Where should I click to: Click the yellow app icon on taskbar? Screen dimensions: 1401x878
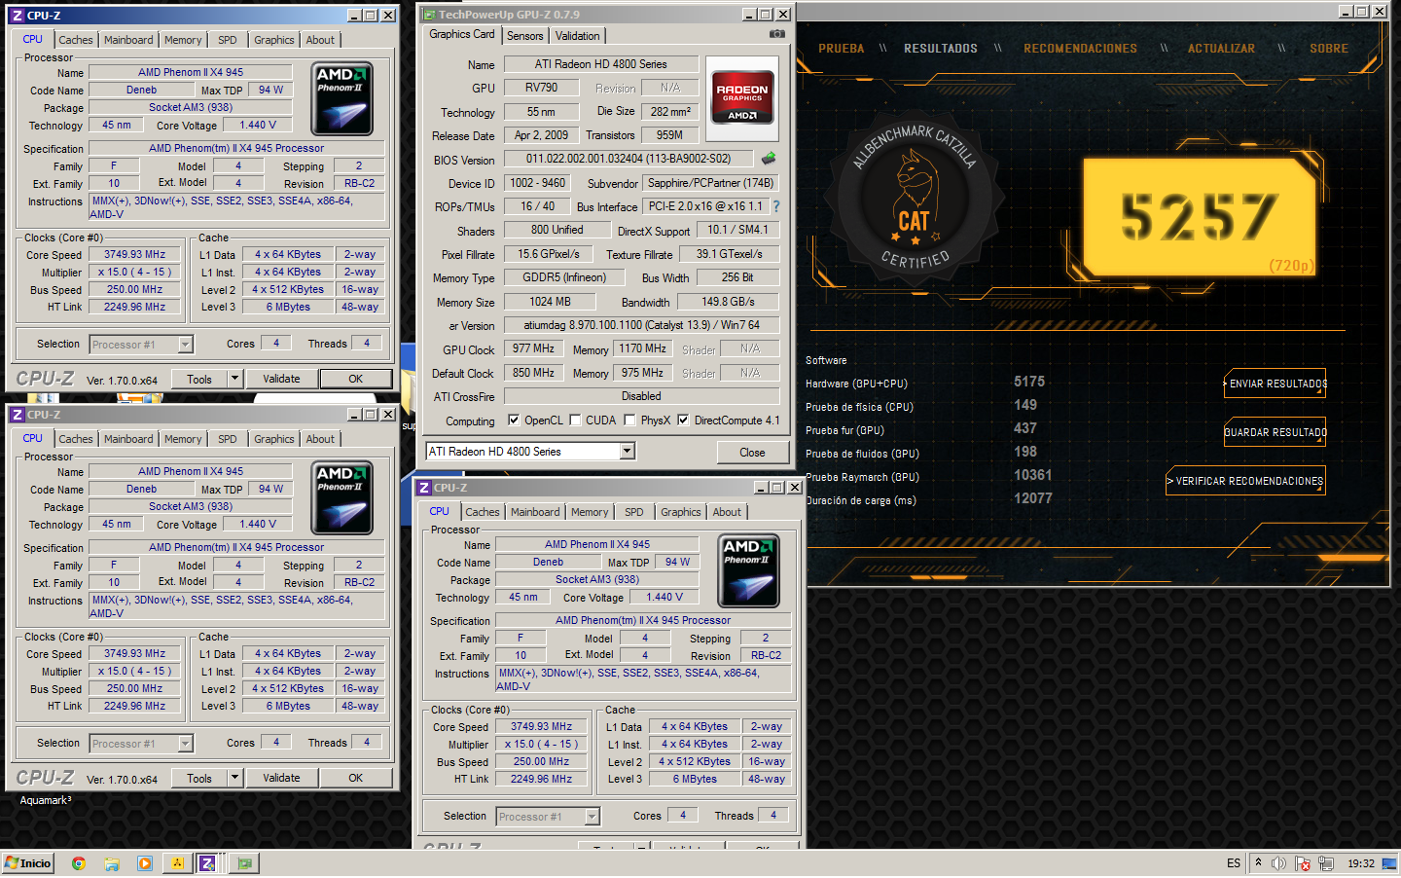[x=178, y=863]
